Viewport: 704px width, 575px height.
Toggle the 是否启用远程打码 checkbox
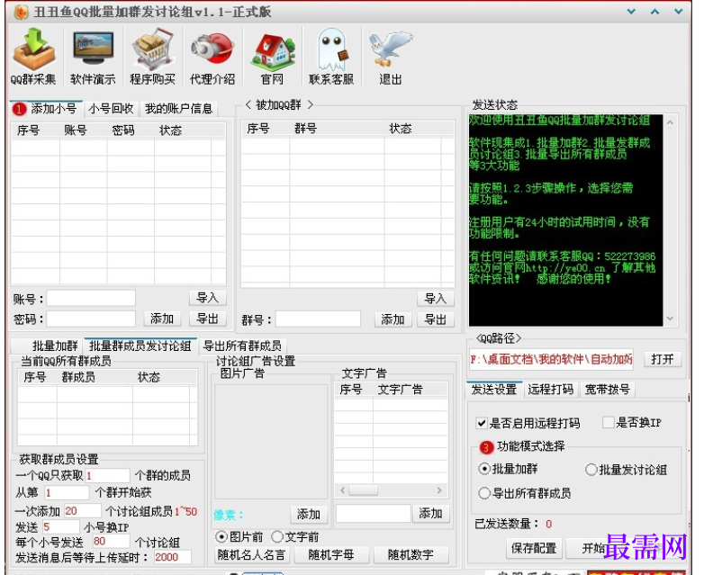pyautogui.click(x=482, y=423)
